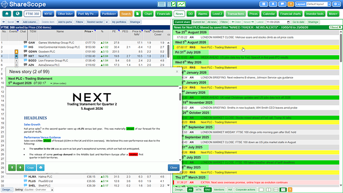Screen dimensions: 343x193
Task: Open the orange help question mark in header
Action: click(x=291, y=4)
